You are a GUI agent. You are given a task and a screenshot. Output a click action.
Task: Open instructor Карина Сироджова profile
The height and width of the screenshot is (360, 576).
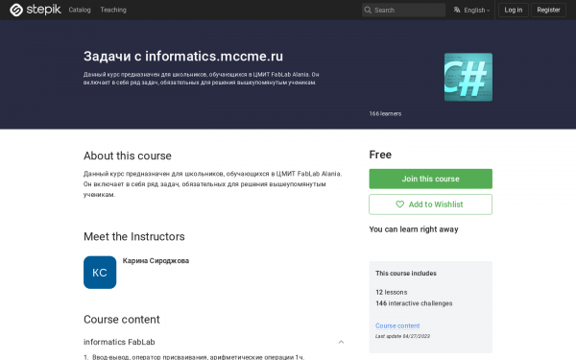coord(156,261)
